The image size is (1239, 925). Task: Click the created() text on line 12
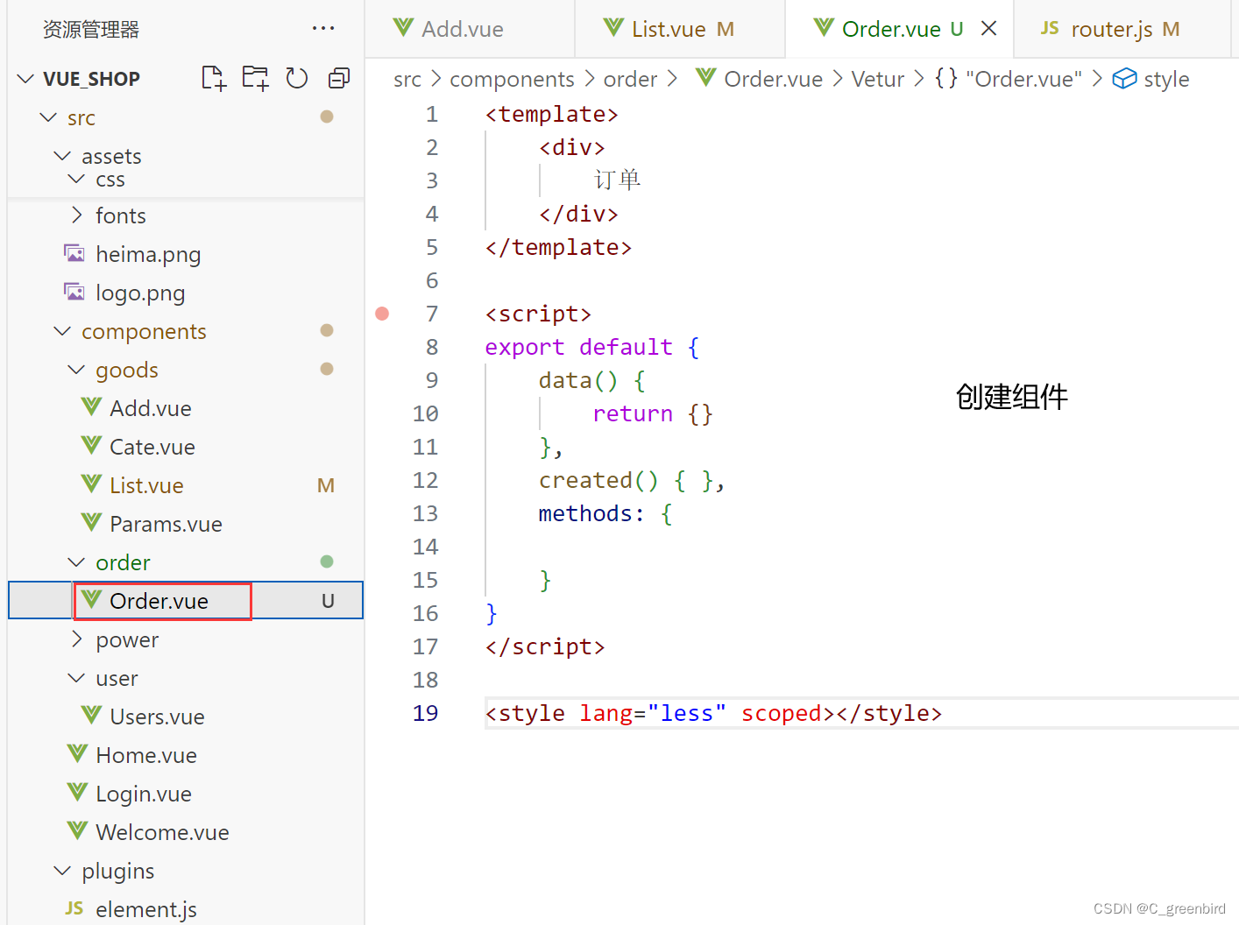(x=598, y=480)
